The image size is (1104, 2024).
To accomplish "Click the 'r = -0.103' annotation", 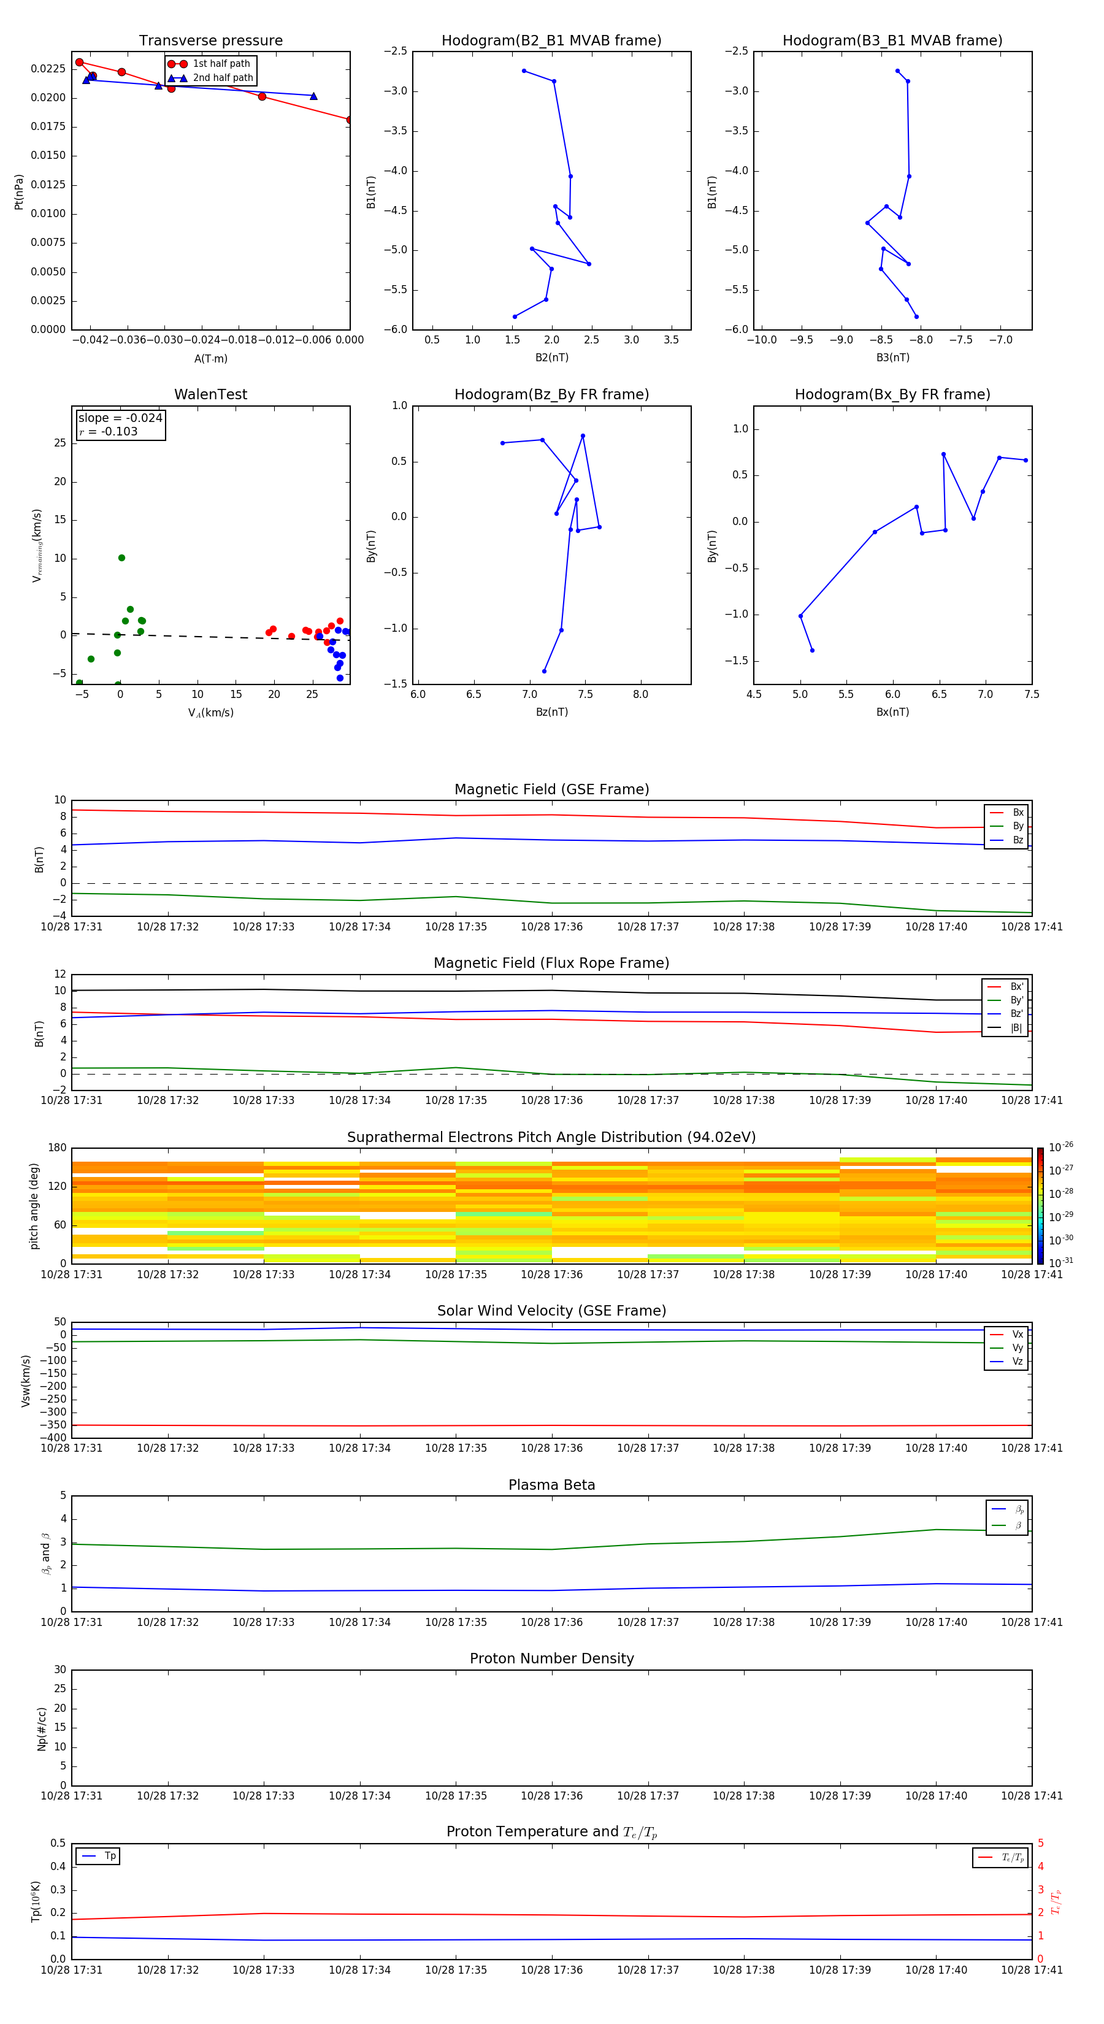I will click(x=109, y=431).
